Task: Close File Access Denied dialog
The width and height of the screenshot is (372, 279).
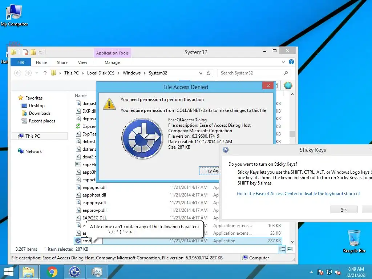Action: [x=268, y=85]
